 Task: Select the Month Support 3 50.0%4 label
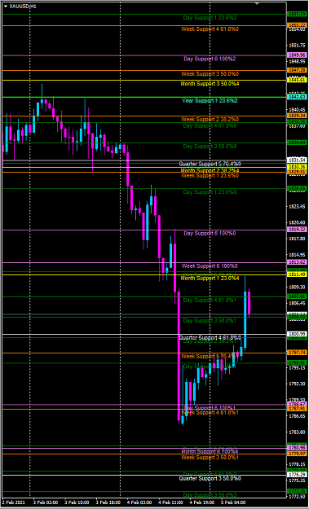point(210,84)
